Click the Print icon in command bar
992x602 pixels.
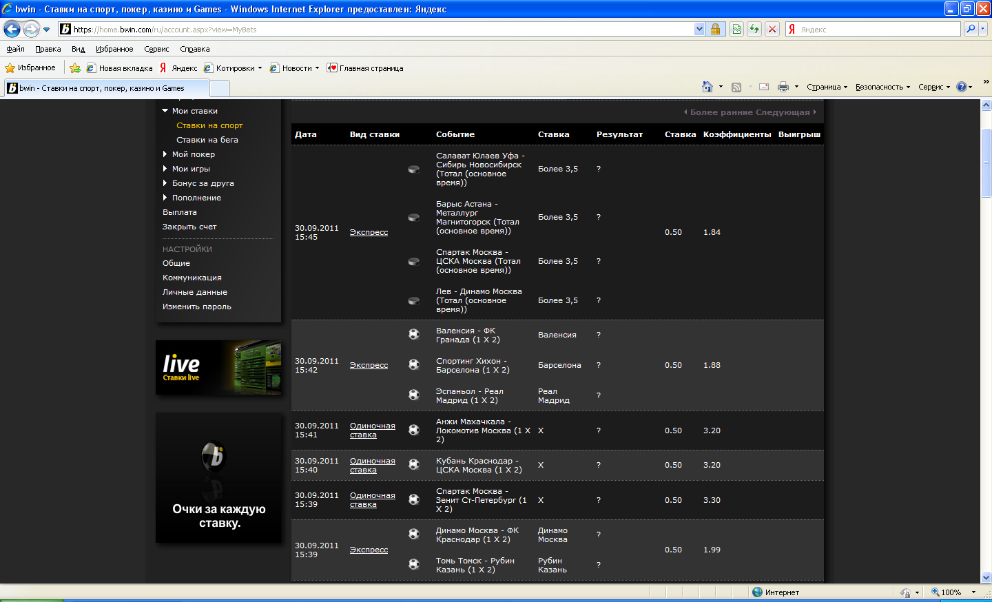783,87
